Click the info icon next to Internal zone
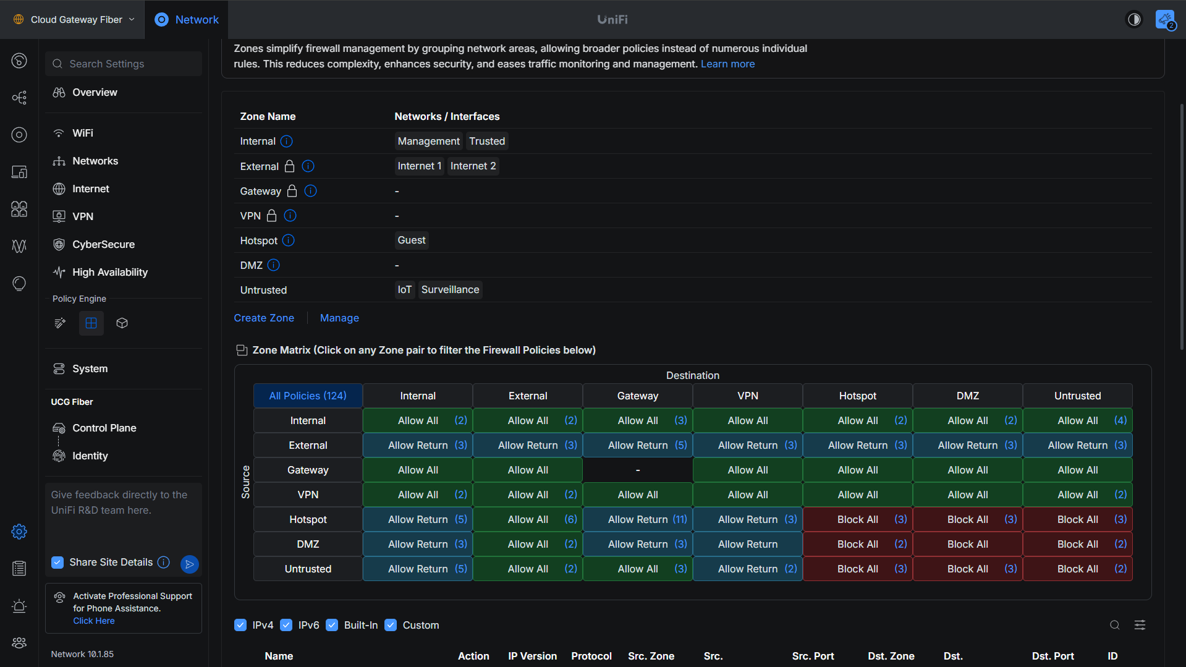The width and height of the screenshot is (1186, 667). point(287,142)
